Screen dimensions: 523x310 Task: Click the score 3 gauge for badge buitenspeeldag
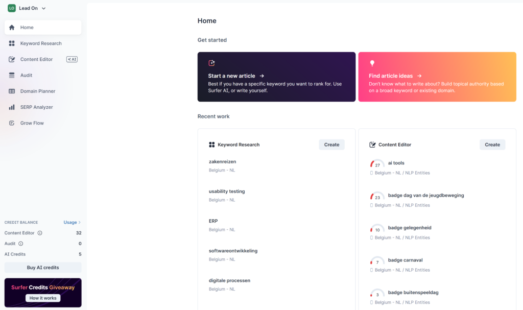[377, 293]
